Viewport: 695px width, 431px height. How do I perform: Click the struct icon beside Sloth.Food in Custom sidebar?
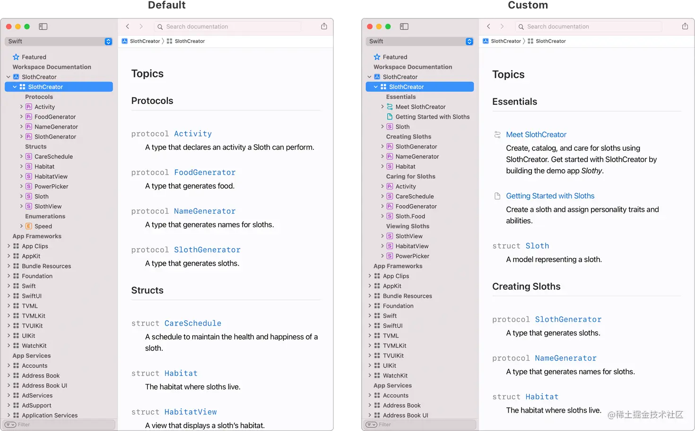pyautogui.click(x=390, y=216)
